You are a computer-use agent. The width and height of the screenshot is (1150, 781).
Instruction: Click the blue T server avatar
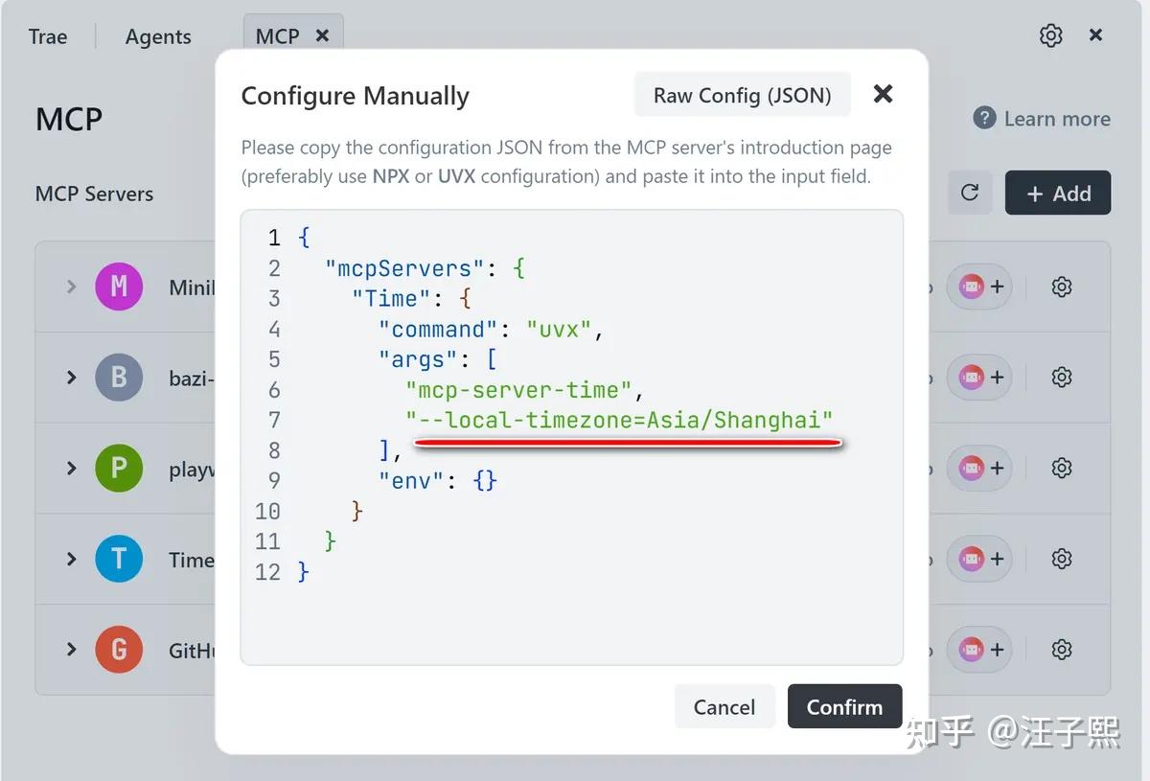[119, 559]
